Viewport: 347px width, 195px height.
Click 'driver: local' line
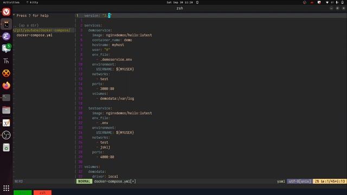click(x=105, y=176)
